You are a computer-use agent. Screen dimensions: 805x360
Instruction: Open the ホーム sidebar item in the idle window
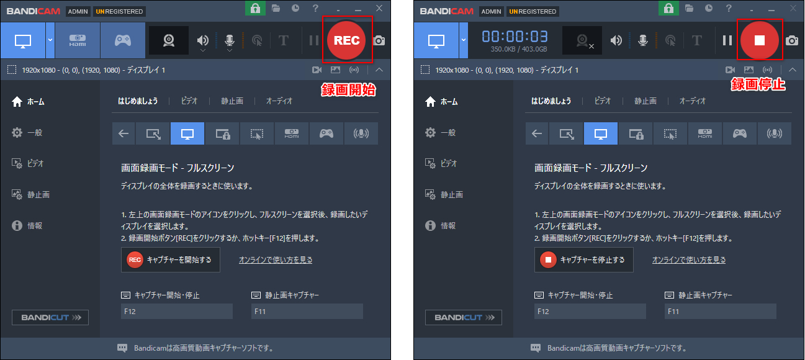[29, 101]
